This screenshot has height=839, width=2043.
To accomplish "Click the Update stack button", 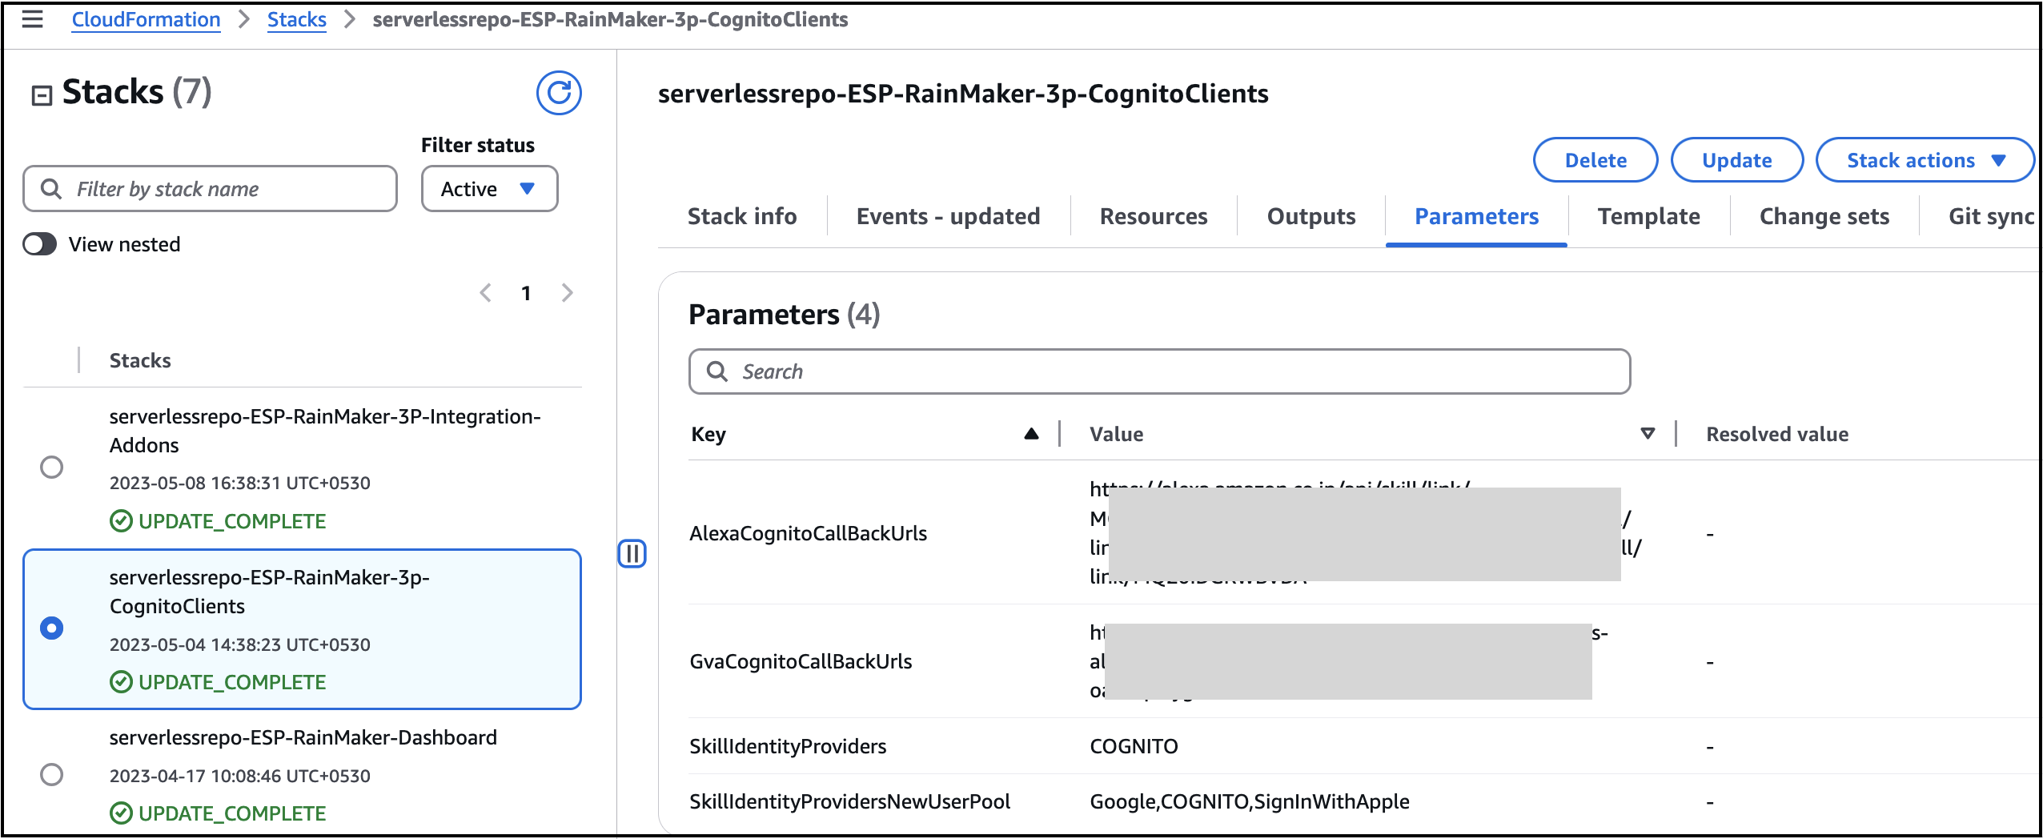I will click(x=1737, y=160).
